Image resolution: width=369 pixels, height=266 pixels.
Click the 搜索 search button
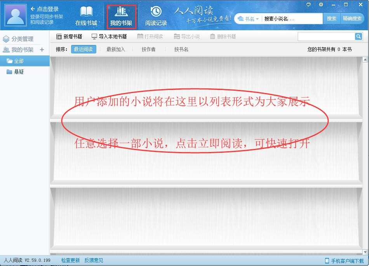(x=331, y=19)
